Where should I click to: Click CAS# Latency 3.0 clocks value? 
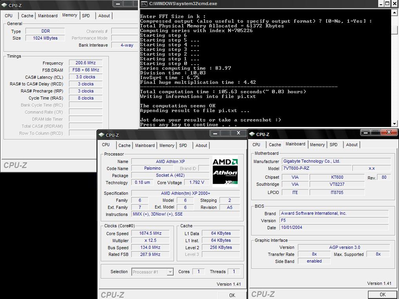(85, 77)
